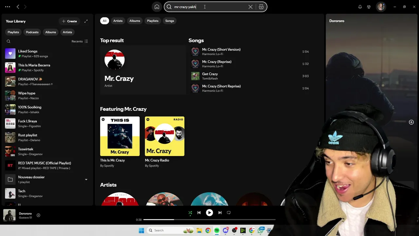Go back with the left arrow
Screen dimensions: 419x236
[18, 7]
